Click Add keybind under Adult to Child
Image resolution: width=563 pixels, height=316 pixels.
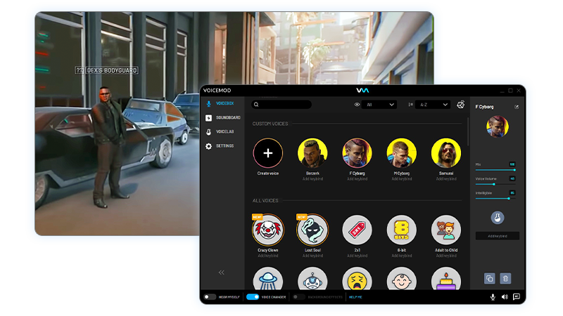pyautogui.click(x=446, y=256)
